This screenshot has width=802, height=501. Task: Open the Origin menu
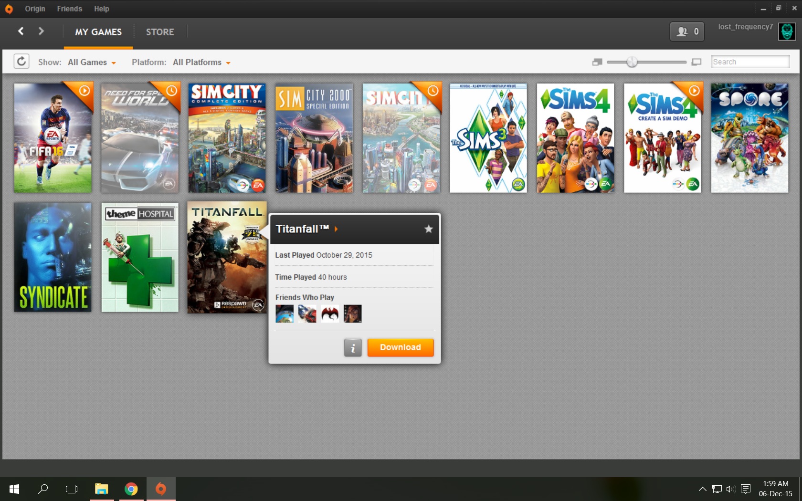(x=35, y=9)
